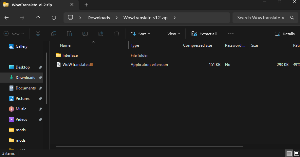
Task: Click the File folder type text
Action: point(139,55)
